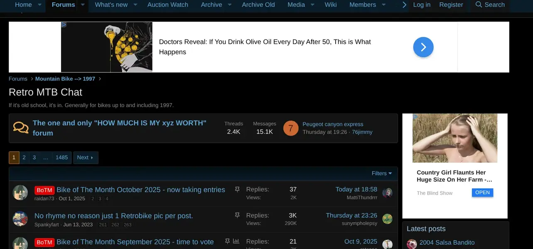Go to the Wiki menu item
Viewport: 533px width, 249px height.
coord(331,5)
